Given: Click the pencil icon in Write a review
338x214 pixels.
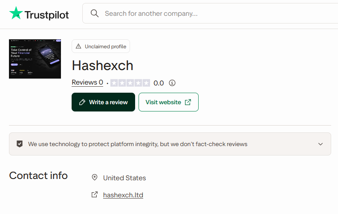Looking at the screenshot, I should click(82, 102).
